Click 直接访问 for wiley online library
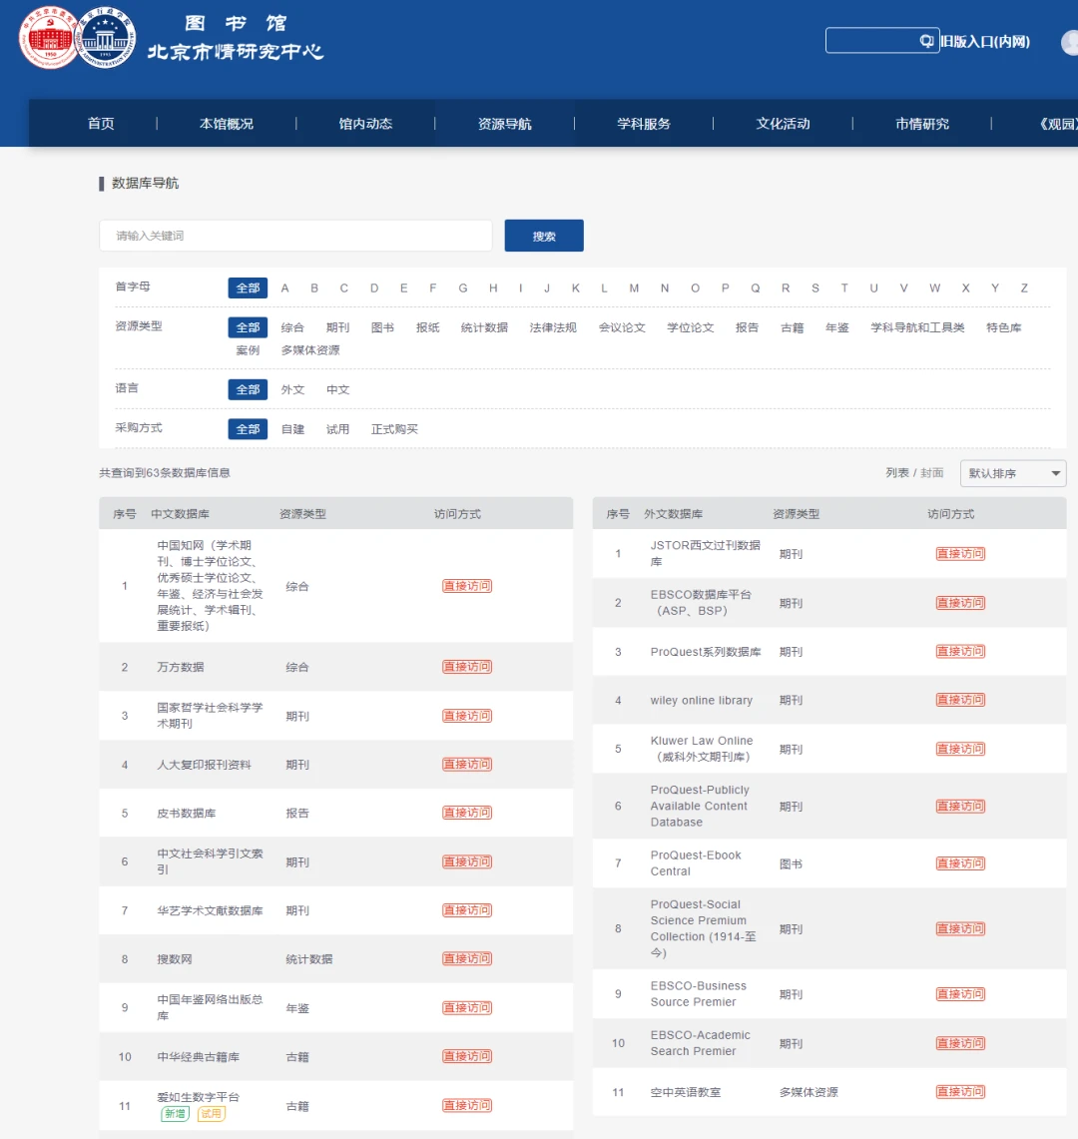The height and width of the screenshot is (1139, 1078). pyautogui.click(x=960, y=700)
